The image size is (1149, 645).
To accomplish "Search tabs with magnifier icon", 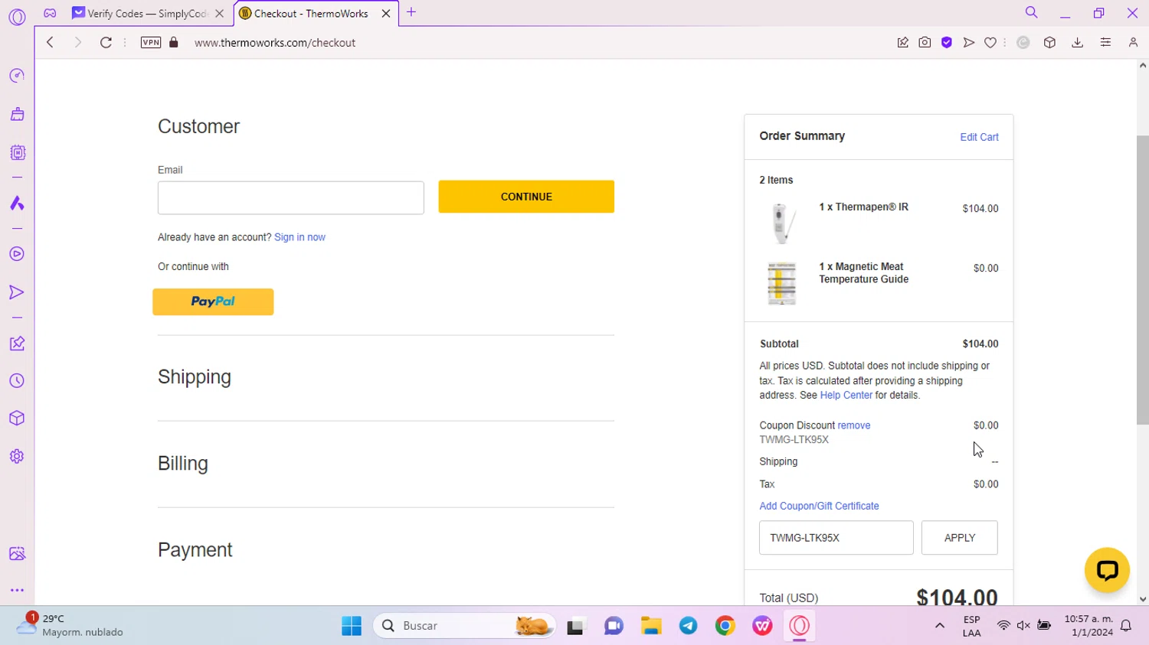I will click(x=1032, y=12).
